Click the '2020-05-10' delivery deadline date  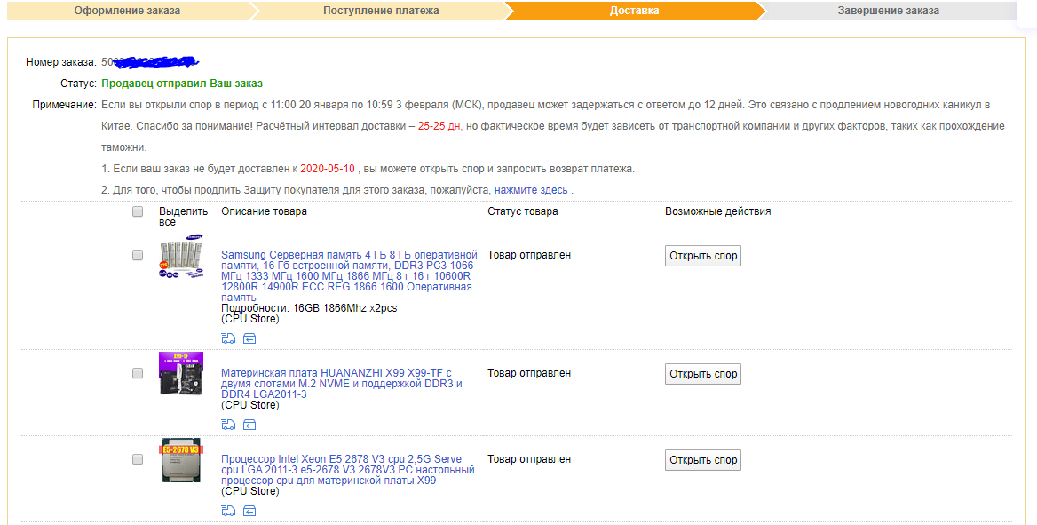pyautogui.click(x=328, y=169)
